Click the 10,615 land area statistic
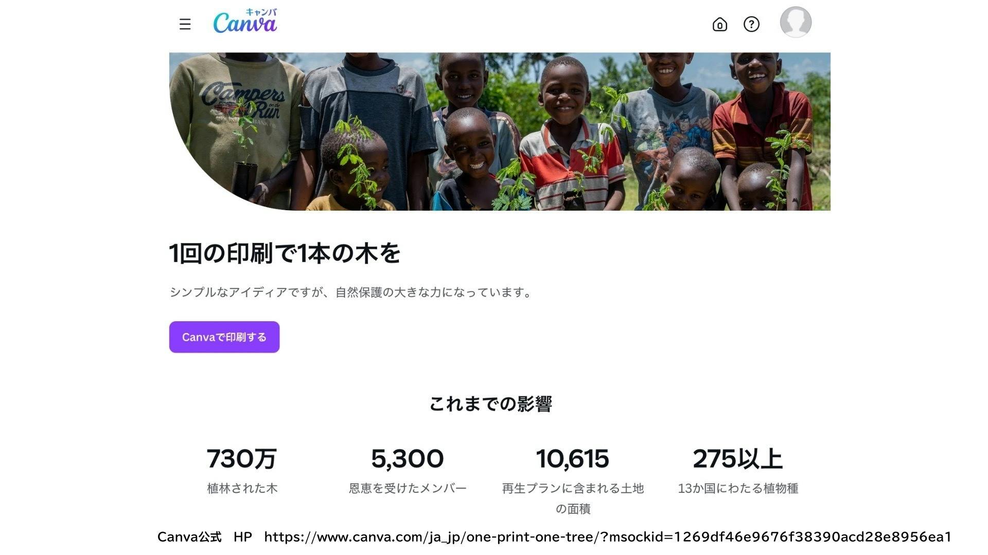Image resolution: width=988 pixels, height=555 pixels. pos(572,459)
